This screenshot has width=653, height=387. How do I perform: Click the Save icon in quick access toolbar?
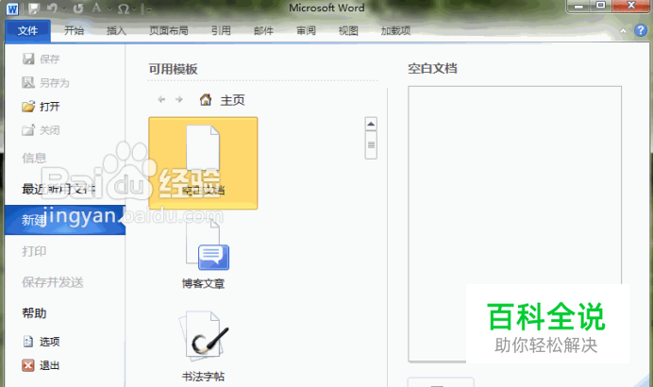pos(34,8)
